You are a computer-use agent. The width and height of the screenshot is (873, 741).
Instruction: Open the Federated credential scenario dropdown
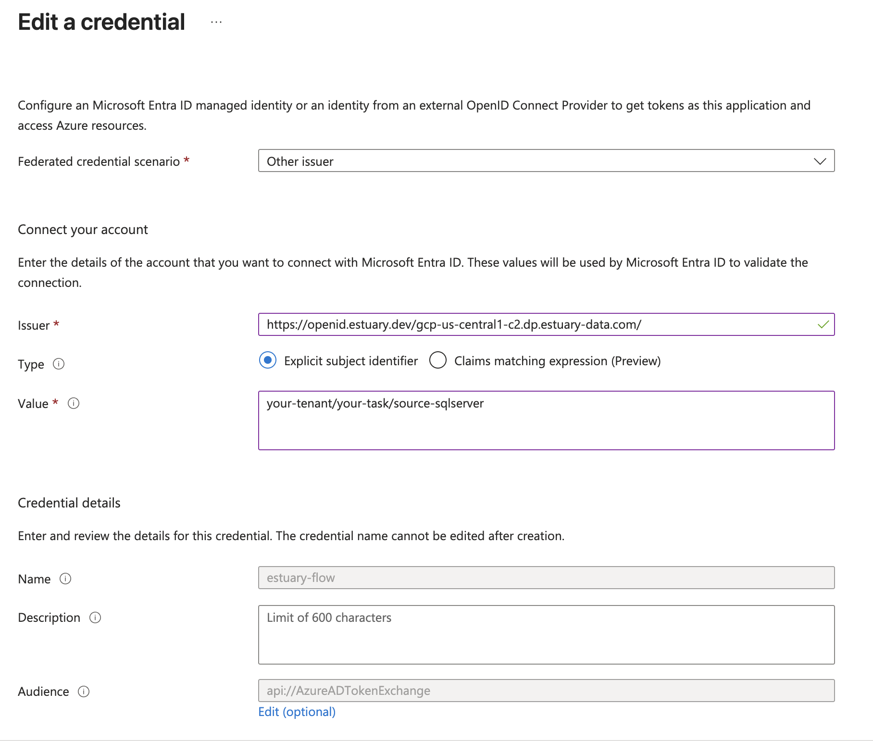546,161
